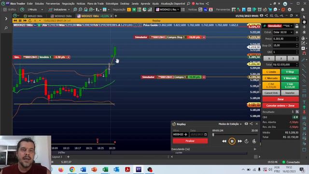Open the pie chart icon in the Negociação toolbar
The image size is (309, 174).
(x=144, y=10)
